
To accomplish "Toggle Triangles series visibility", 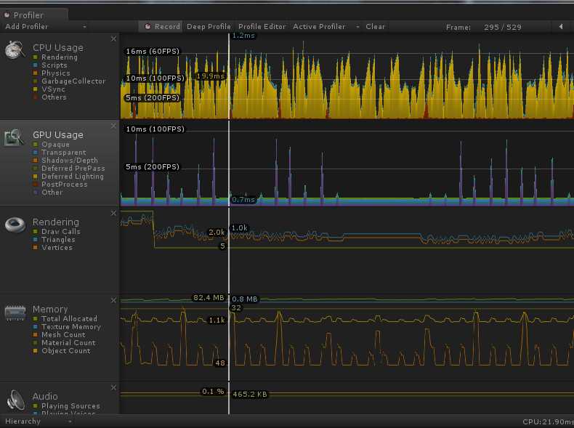I will [36, 240].
